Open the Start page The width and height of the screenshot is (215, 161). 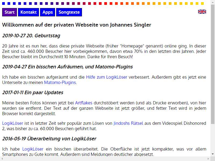(9, 12)
